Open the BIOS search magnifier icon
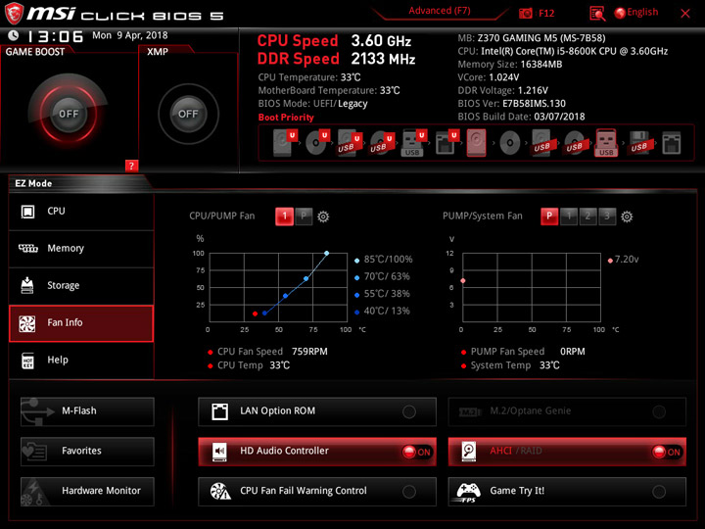 (597, 14)
